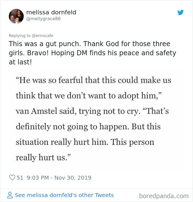This screenshot has height=202, width=193.
Task: See melissa dornfeld's other Tweets
Action: 64,195
